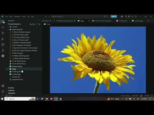The width and height of the screenshot is (154, 115).
Task: Close the cl.jpg editor tab
Action: (89, 21)
